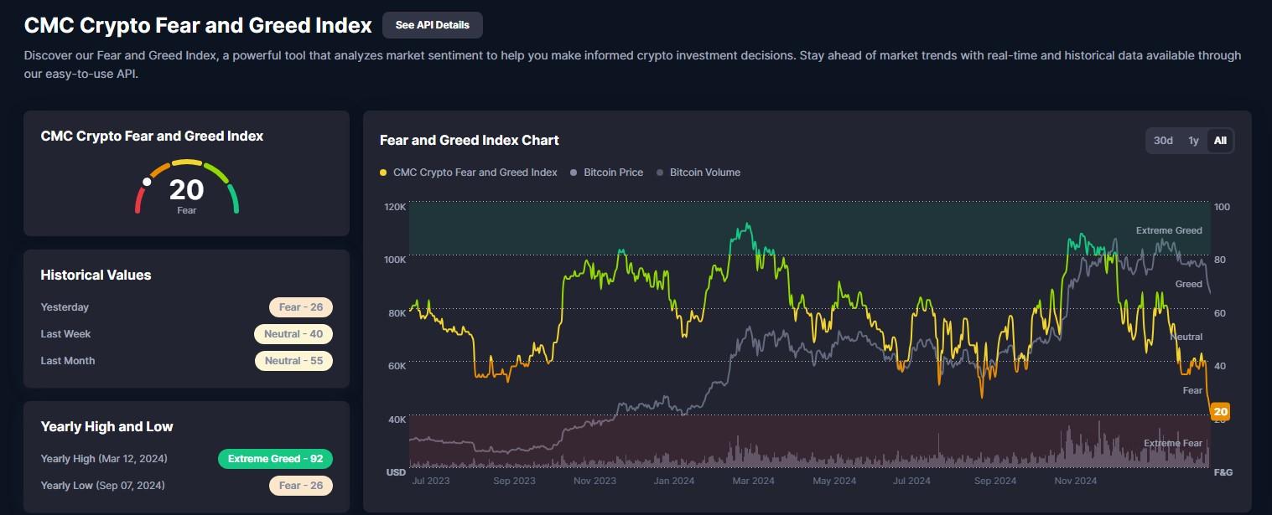Toggle CMC Crypto Fear and Greed Index legend
Screen dimensions: 1272x515
click(475, 173)
